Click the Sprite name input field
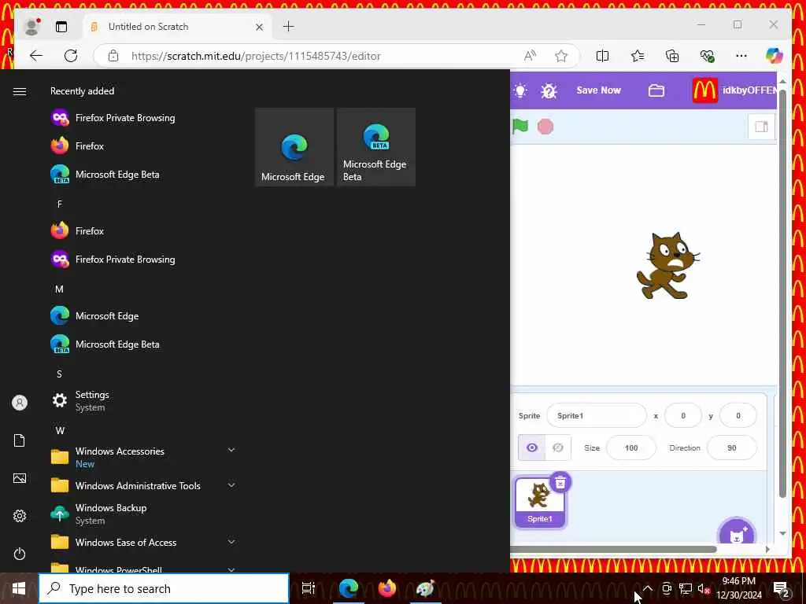806x604 pixels. (597, 415)
